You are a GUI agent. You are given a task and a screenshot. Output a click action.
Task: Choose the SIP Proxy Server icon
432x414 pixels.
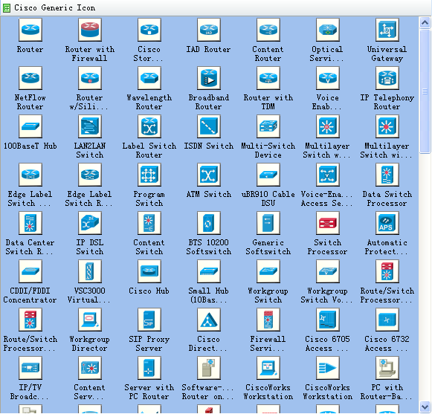[149, 320]
